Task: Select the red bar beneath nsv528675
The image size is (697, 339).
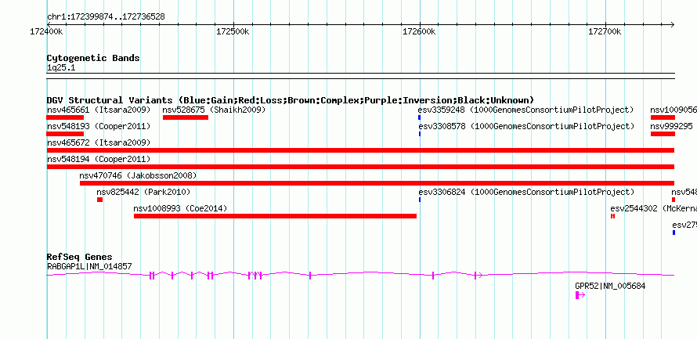Action: (186, 117)
